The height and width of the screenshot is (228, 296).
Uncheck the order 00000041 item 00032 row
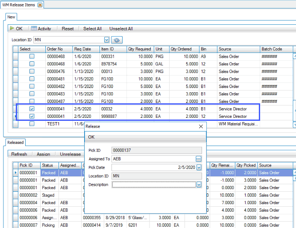pyautogui.click(x=32, y=109)
